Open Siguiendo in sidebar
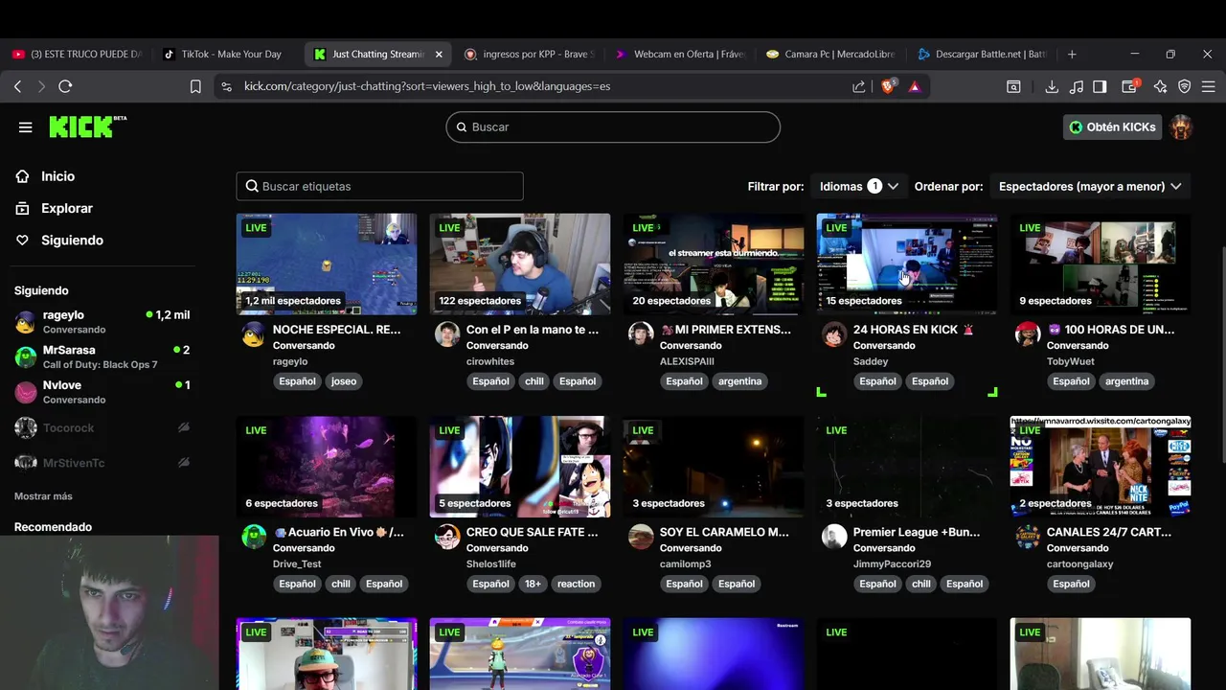The width and height of the screenshot is (1226, 690). 72,241
